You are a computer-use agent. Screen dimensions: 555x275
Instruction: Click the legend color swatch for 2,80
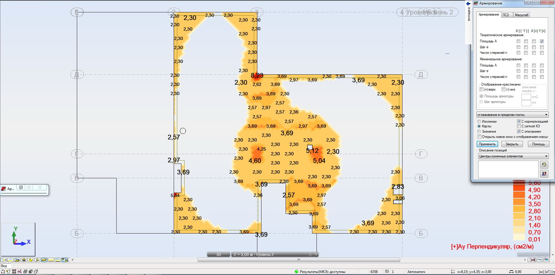click(x=519, y=209)
